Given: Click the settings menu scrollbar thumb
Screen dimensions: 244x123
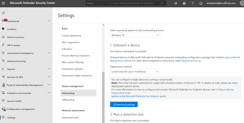Looking at the screenshot, I should tap(103, 97).
